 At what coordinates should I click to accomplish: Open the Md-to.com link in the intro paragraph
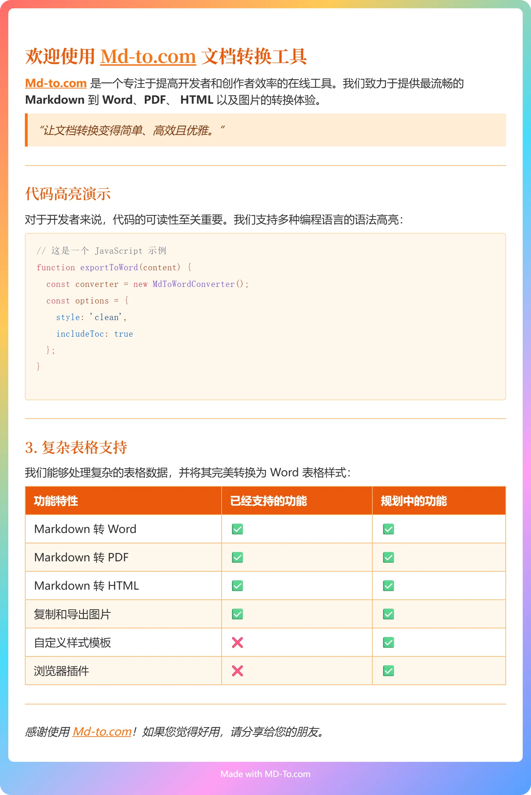[56, 83]
